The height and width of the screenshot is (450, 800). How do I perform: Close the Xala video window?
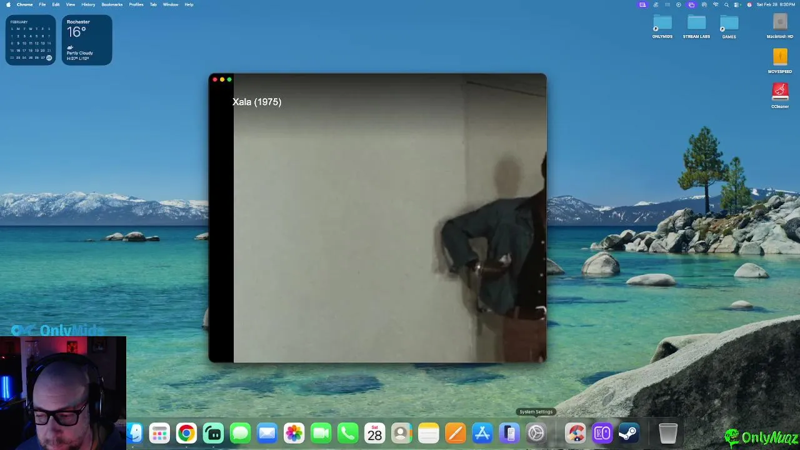point(215,79)
